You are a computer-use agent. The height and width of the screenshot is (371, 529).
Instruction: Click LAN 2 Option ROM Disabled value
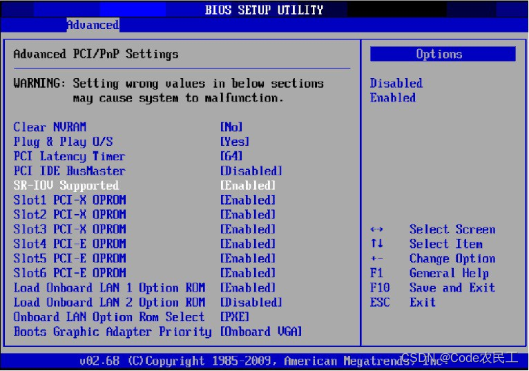coord(251,303)
